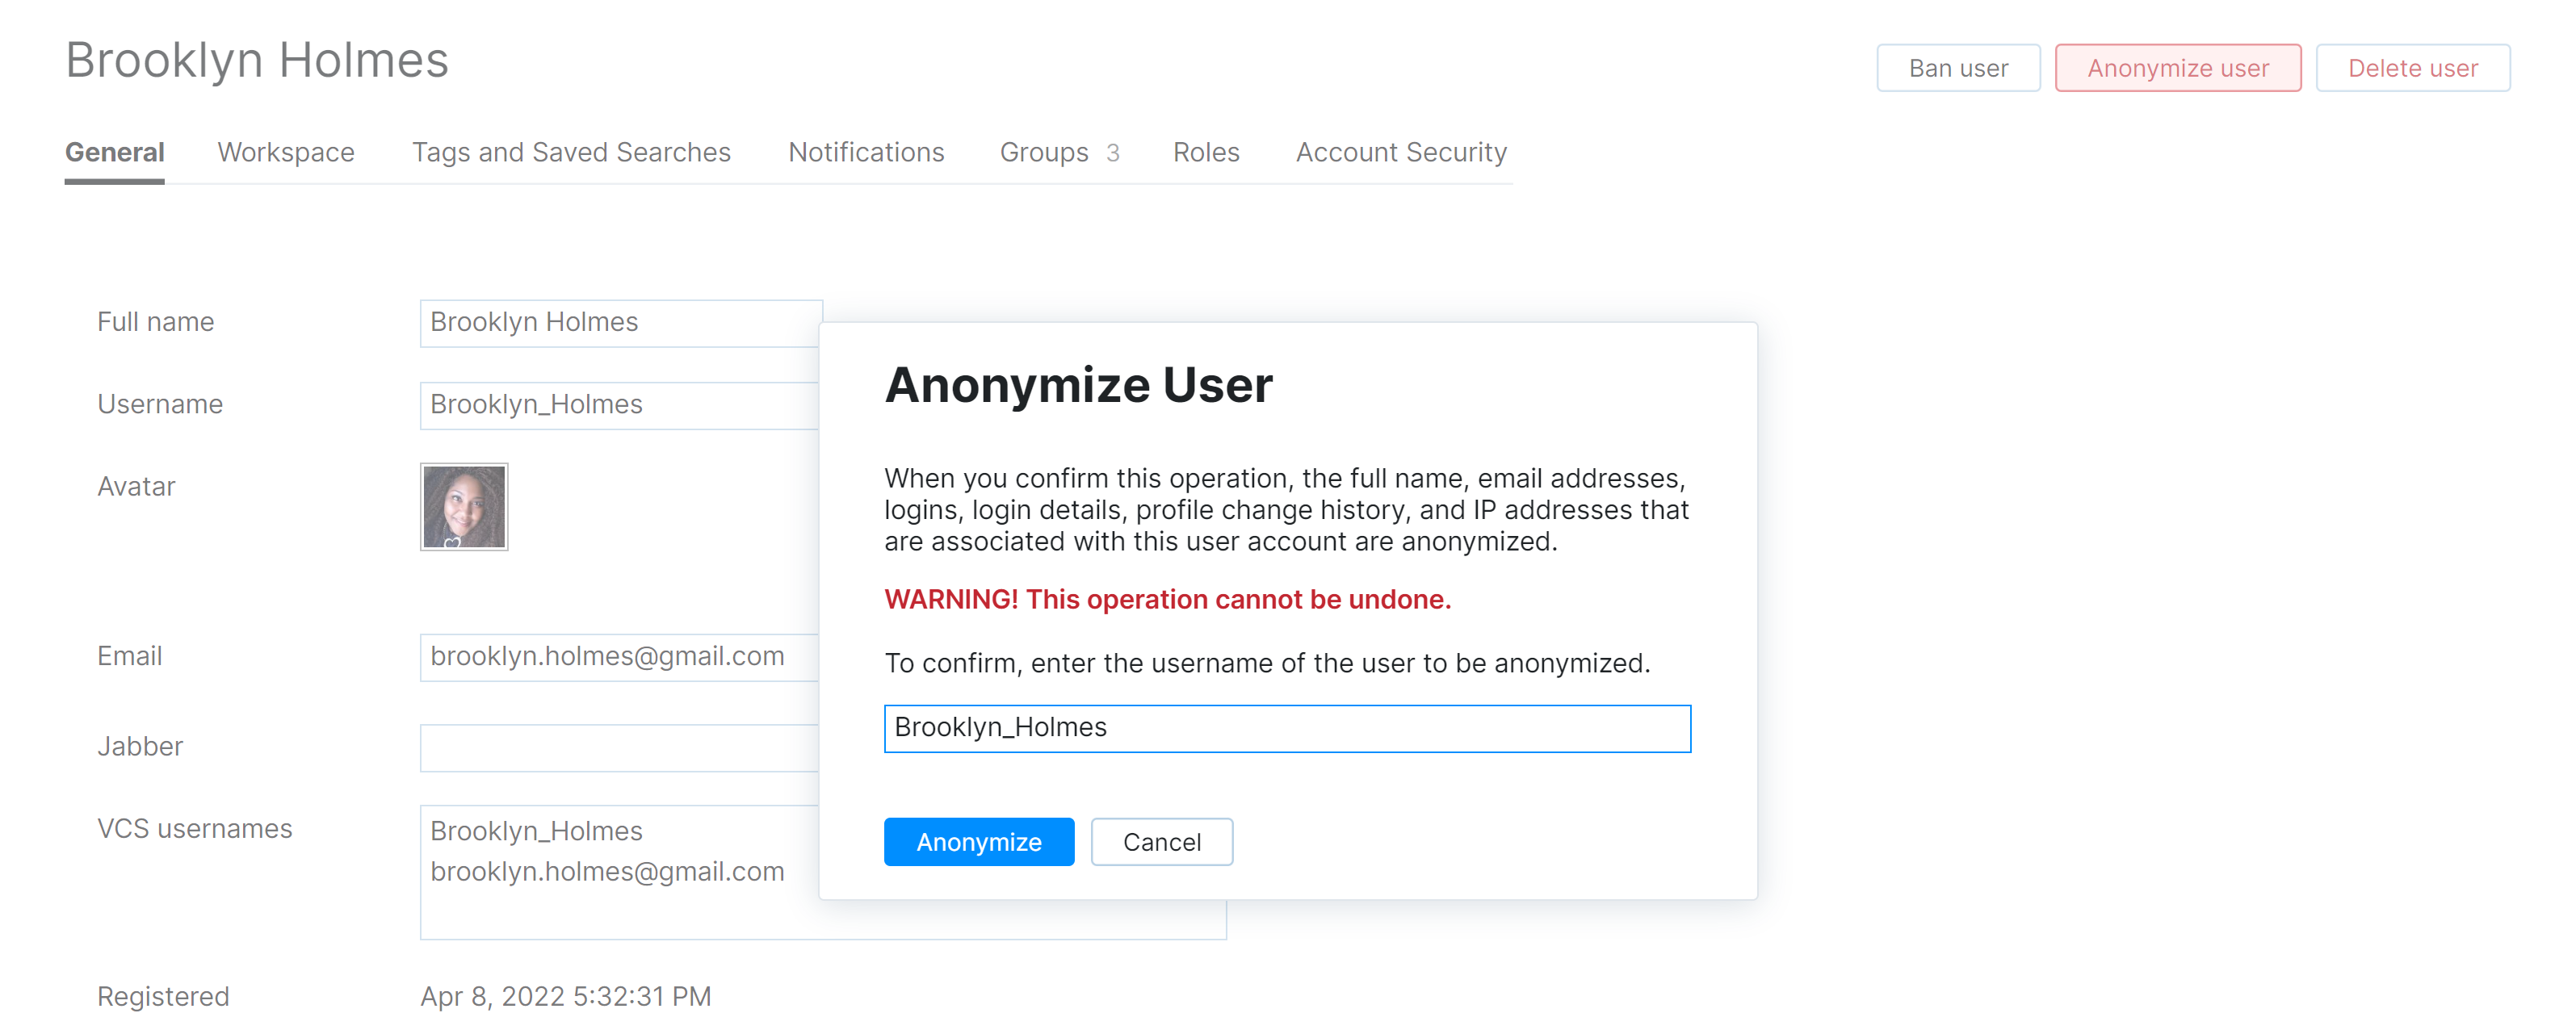Click the username confirmation field in the dialog
Viewport: 2576px width, 1034px height.
(x=1288, y=729)
